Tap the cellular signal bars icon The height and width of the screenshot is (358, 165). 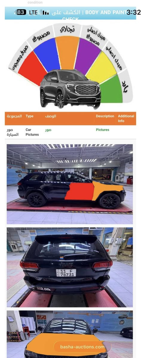[x=46, y=13]
